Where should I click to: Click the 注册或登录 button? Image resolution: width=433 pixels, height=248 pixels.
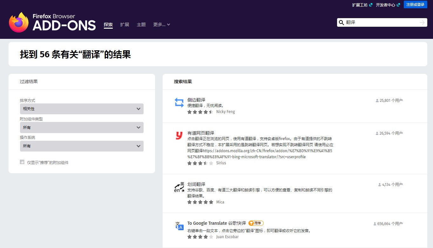click(415, 4)
